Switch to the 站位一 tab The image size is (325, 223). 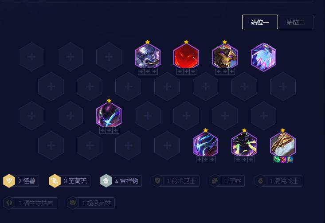point(260,22)
